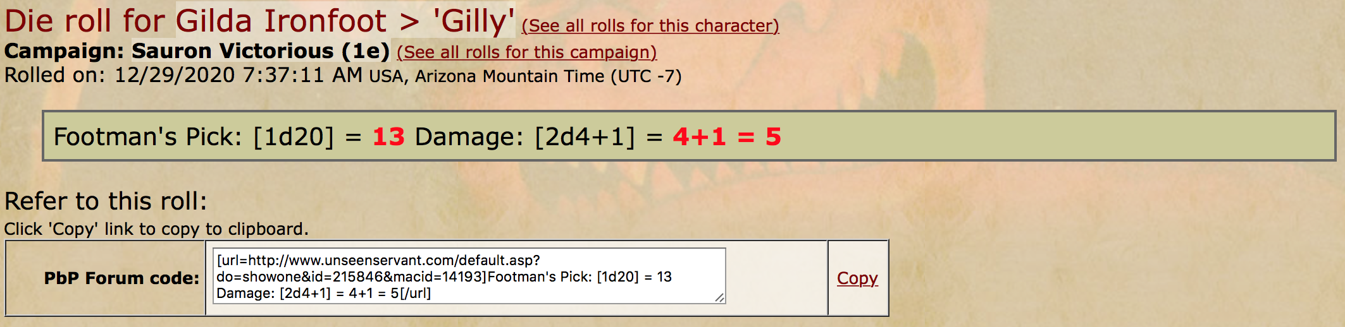Open the 'See all rolls for this campaign' link
Image resolution: width=1345 pixels, height=327 pixels.
tap(526, 52)
